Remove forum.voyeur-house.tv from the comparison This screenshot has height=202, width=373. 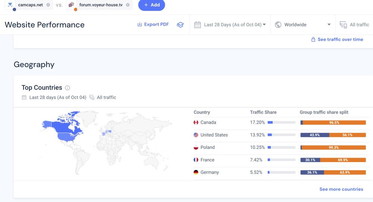coord(128,5)
